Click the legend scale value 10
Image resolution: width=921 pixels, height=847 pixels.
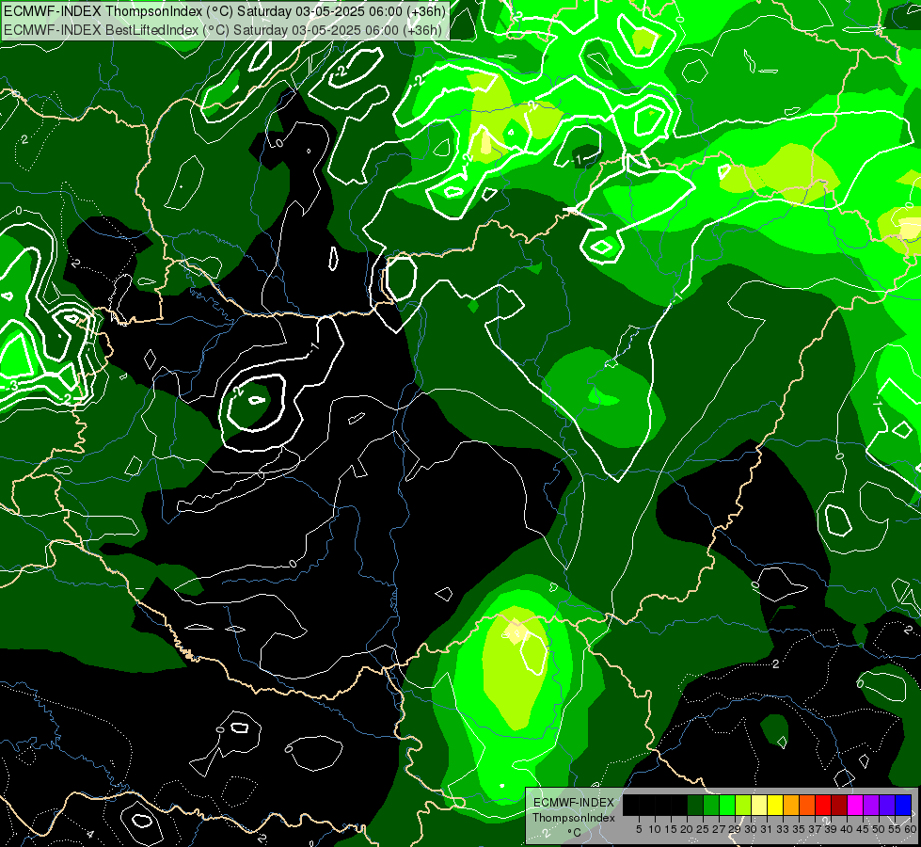pos(655,829)
